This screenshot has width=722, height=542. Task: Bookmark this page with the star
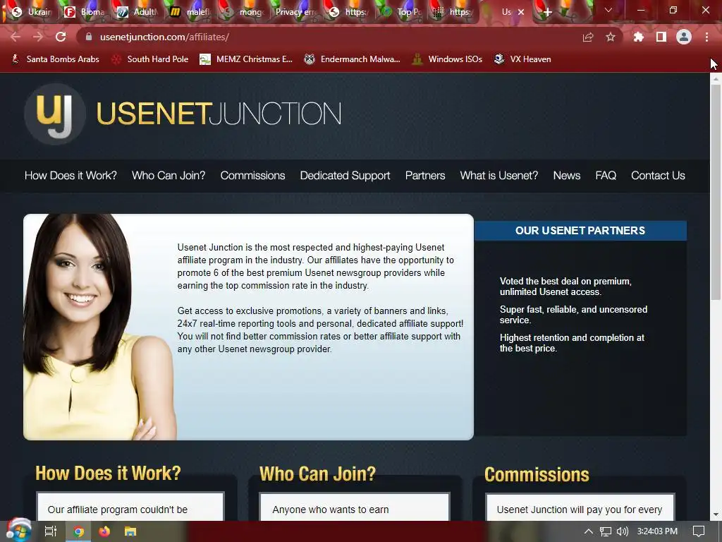[x=611, y=37]
